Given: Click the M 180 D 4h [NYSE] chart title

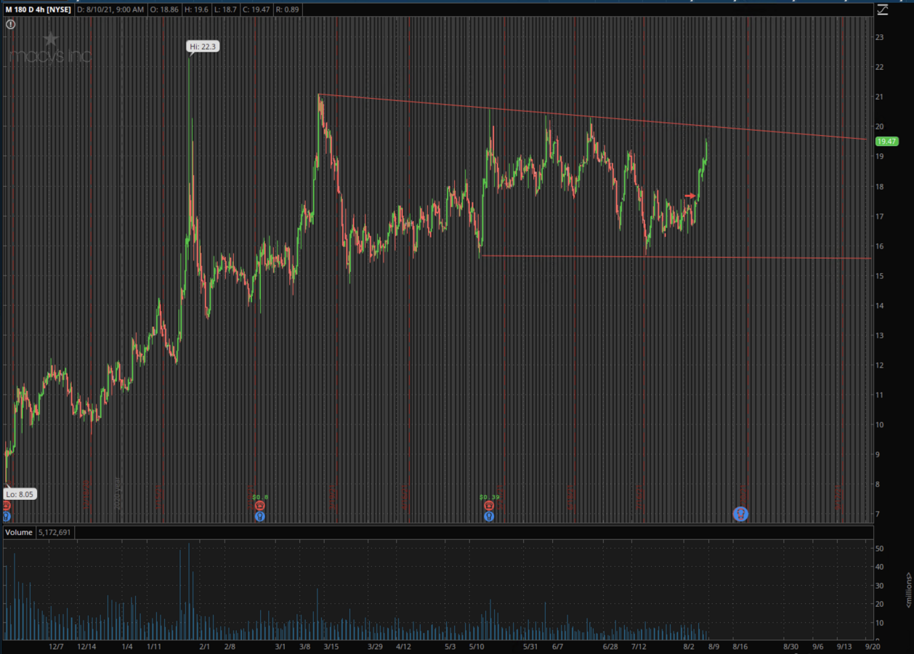Looking at the screenshot, I should point(38,9).
